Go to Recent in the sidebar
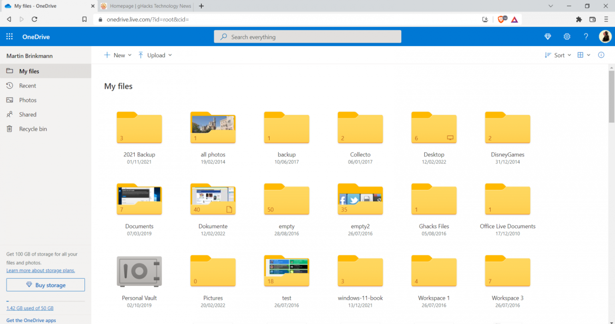 (28, 86)
